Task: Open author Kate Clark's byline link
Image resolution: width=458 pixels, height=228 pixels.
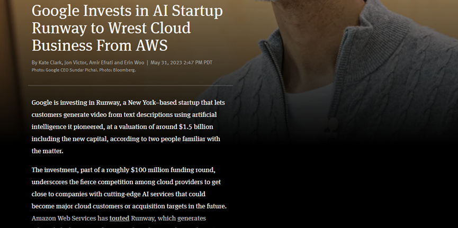Action: [x=50, y=62]
